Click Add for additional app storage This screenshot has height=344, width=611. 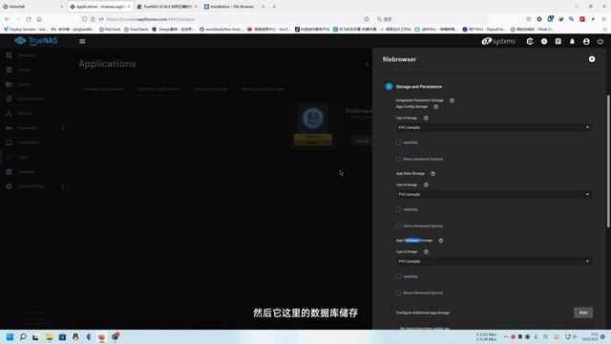[583, 312]
